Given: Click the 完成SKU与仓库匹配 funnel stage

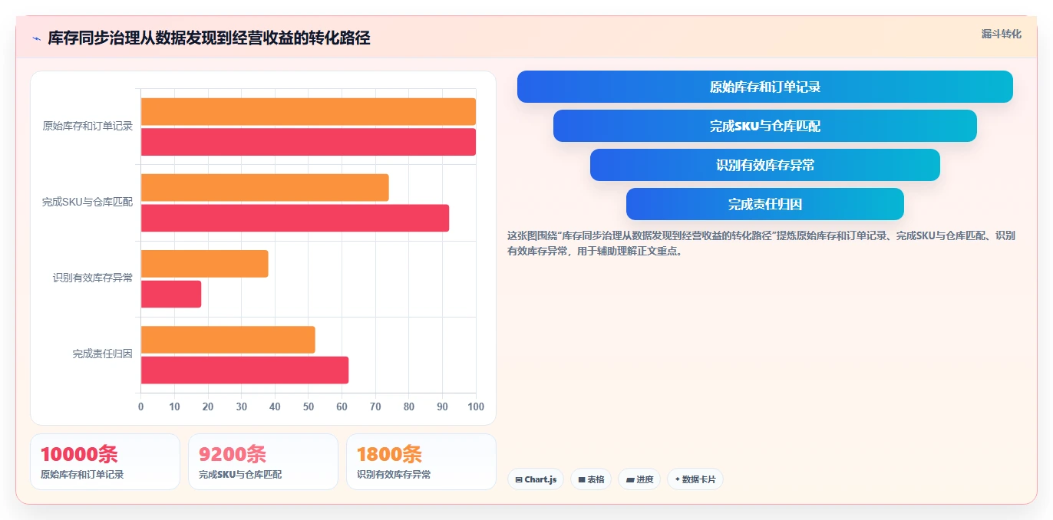Looking at the screenshot, I should click(x=765, y=126).
